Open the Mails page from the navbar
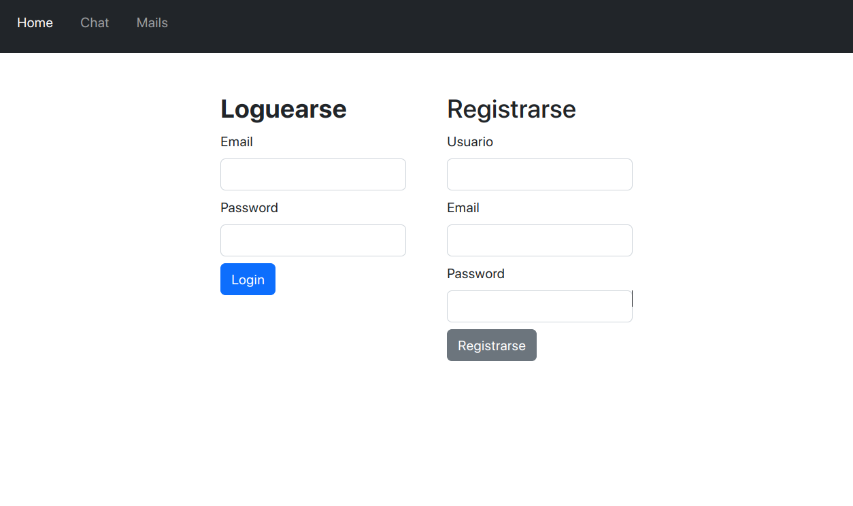The height and width of the screenshot is (506, 853). pos(152,22)
